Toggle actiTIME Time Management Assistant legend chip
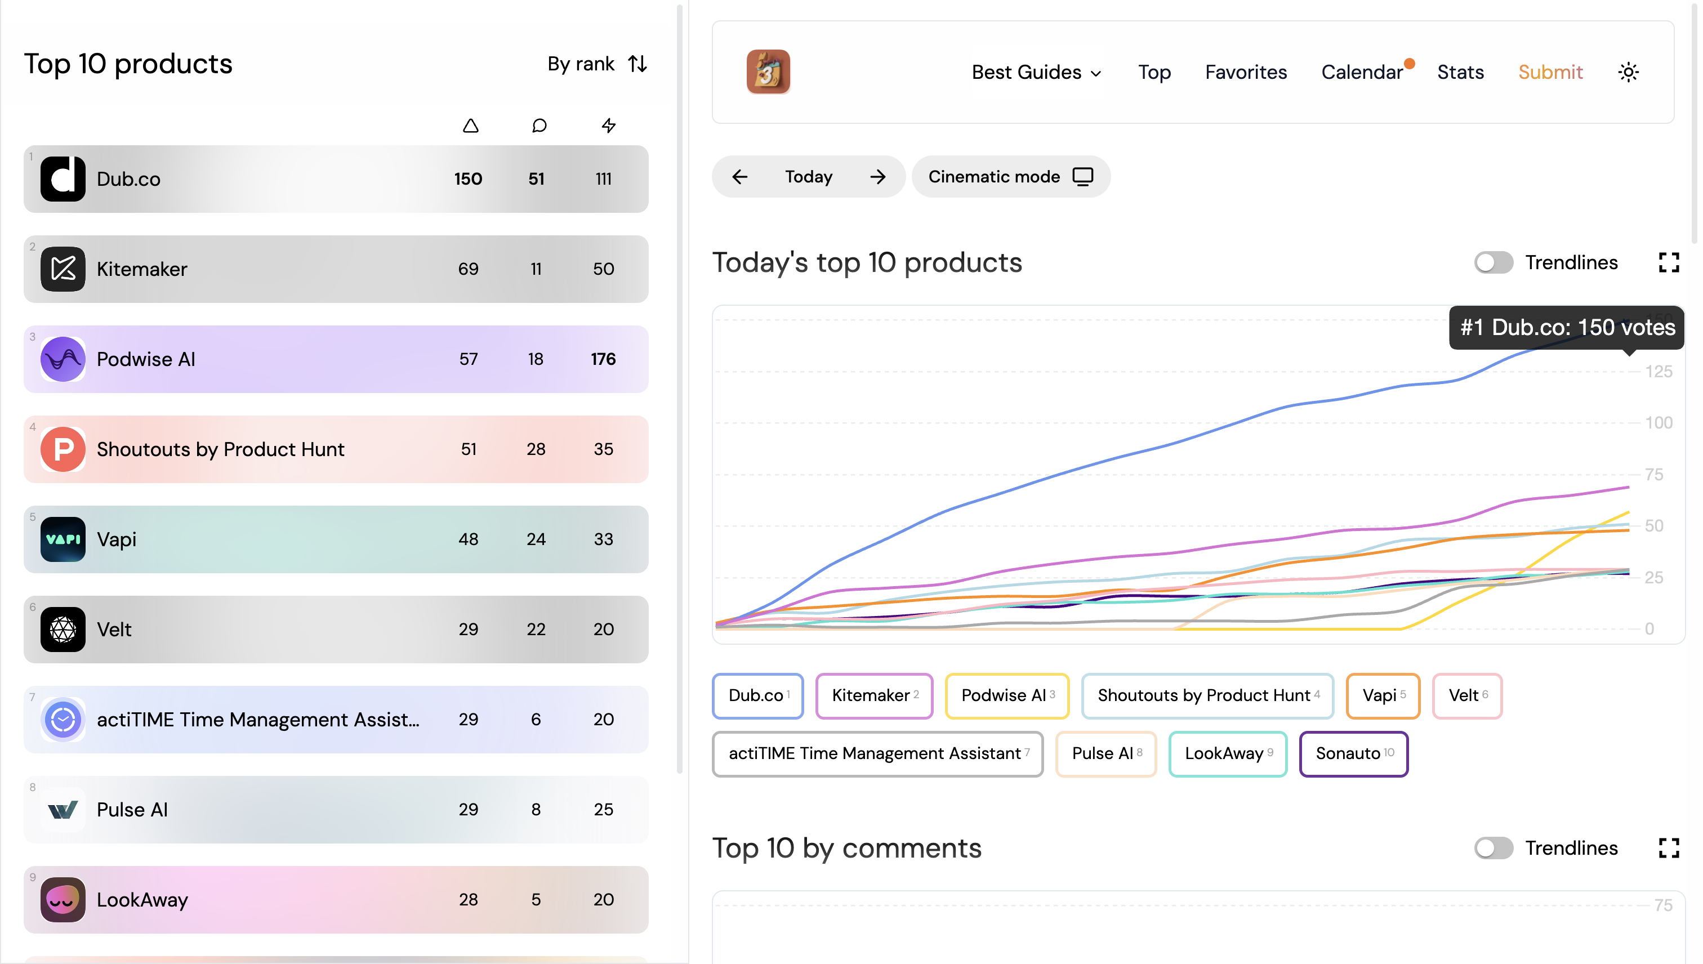Viewport: 1703px width, 964px height. tap(877, 753)
